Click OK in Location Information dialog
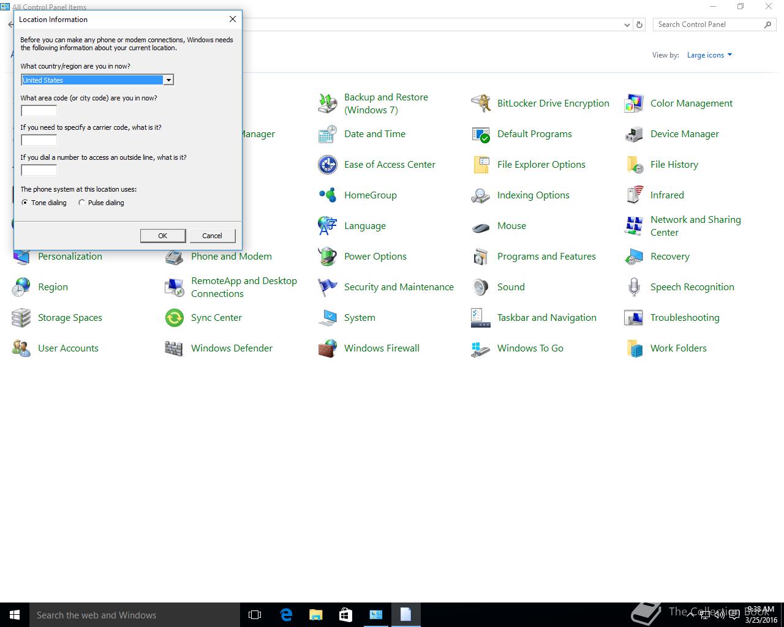The width and height of the screenshot is (784, 627). pos(163,236)
